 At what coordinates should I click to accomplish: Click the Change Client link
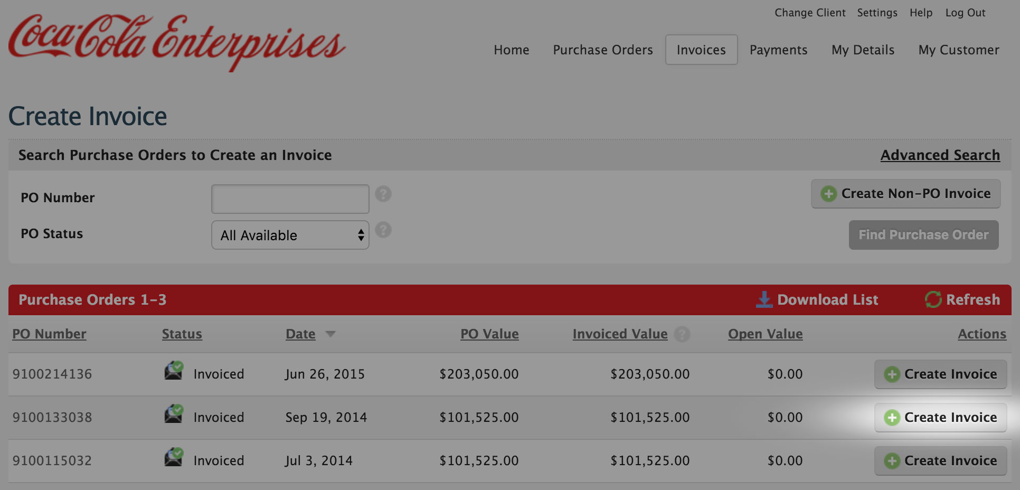(x=810, y=13)
